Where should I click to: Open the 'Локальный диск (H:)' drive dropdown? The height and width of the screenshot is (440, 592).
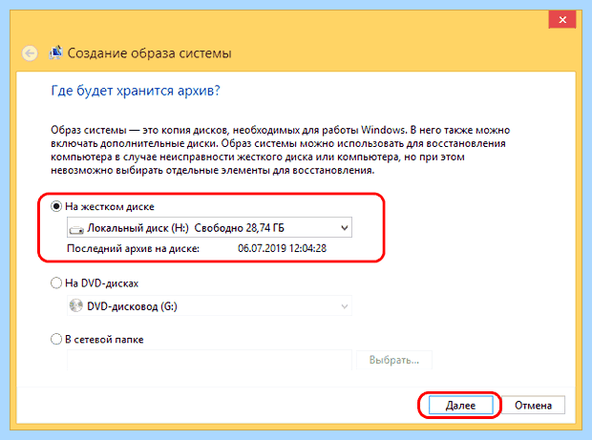(209, 227)
